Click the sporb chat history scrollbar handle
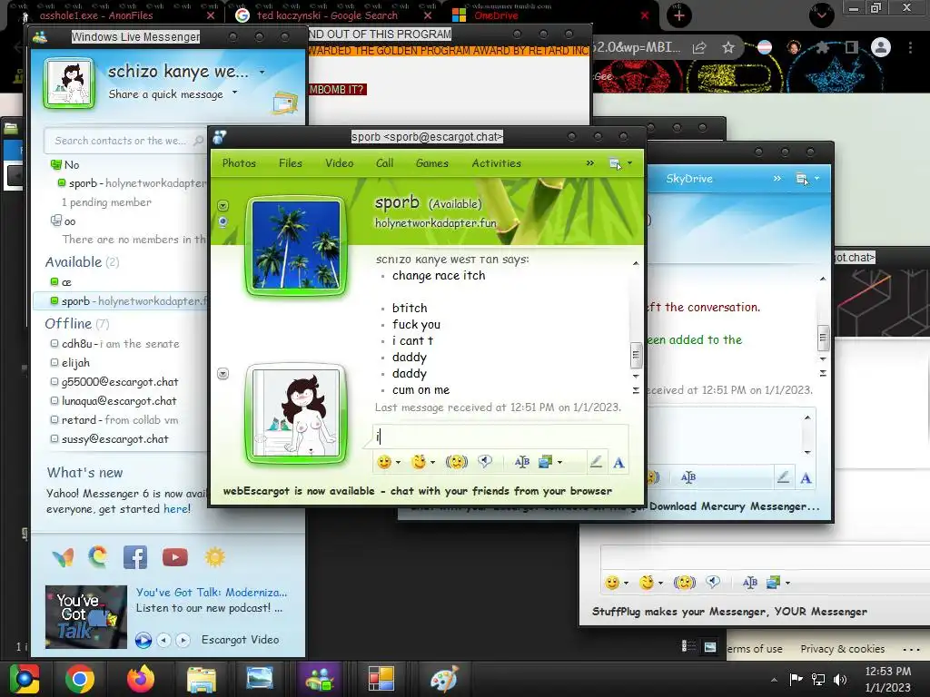 636,355
